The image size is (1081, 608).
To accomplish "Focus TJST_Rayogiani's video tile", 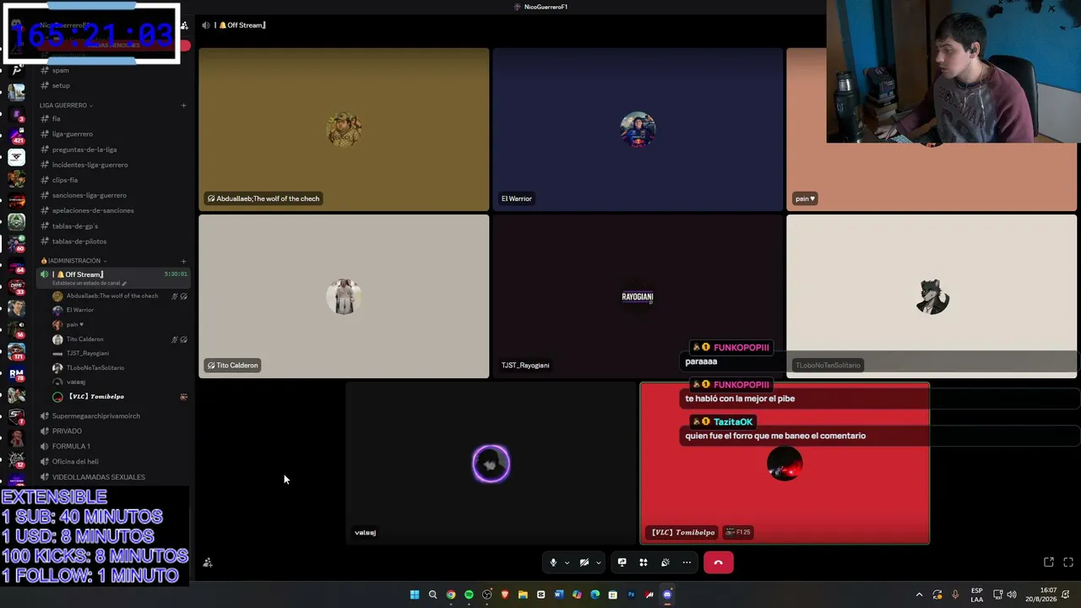I will point(638,296).
